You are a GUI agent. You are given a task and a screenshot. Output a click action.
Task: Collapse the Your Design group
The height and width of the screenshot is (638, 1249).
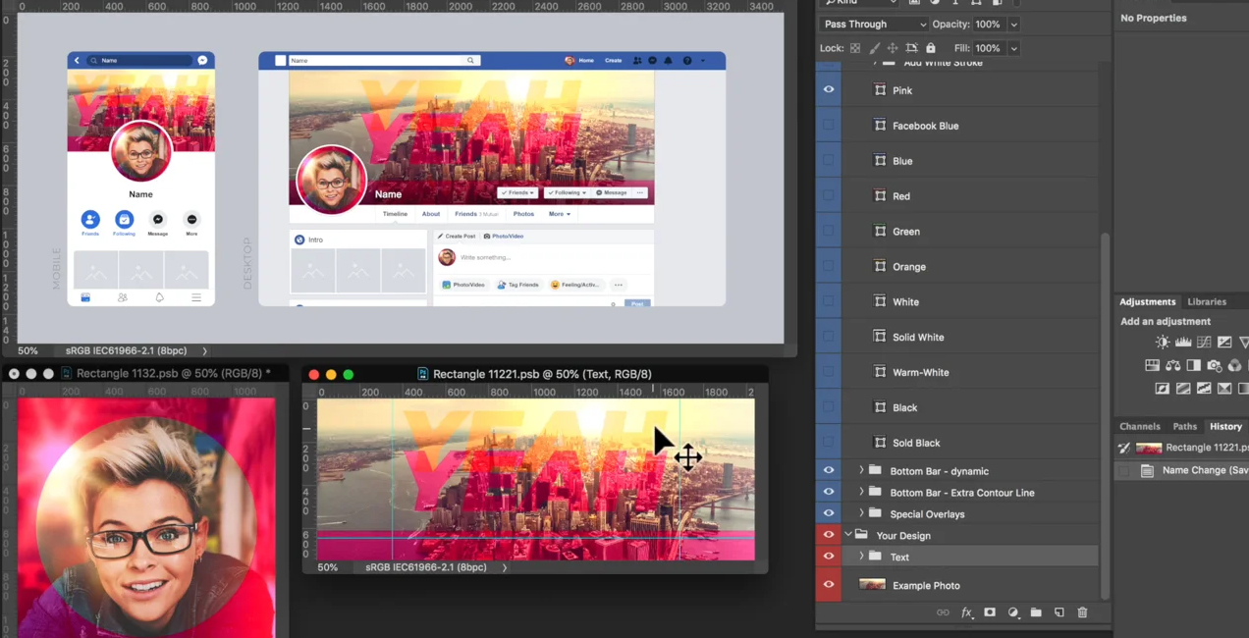coord(847,535)
